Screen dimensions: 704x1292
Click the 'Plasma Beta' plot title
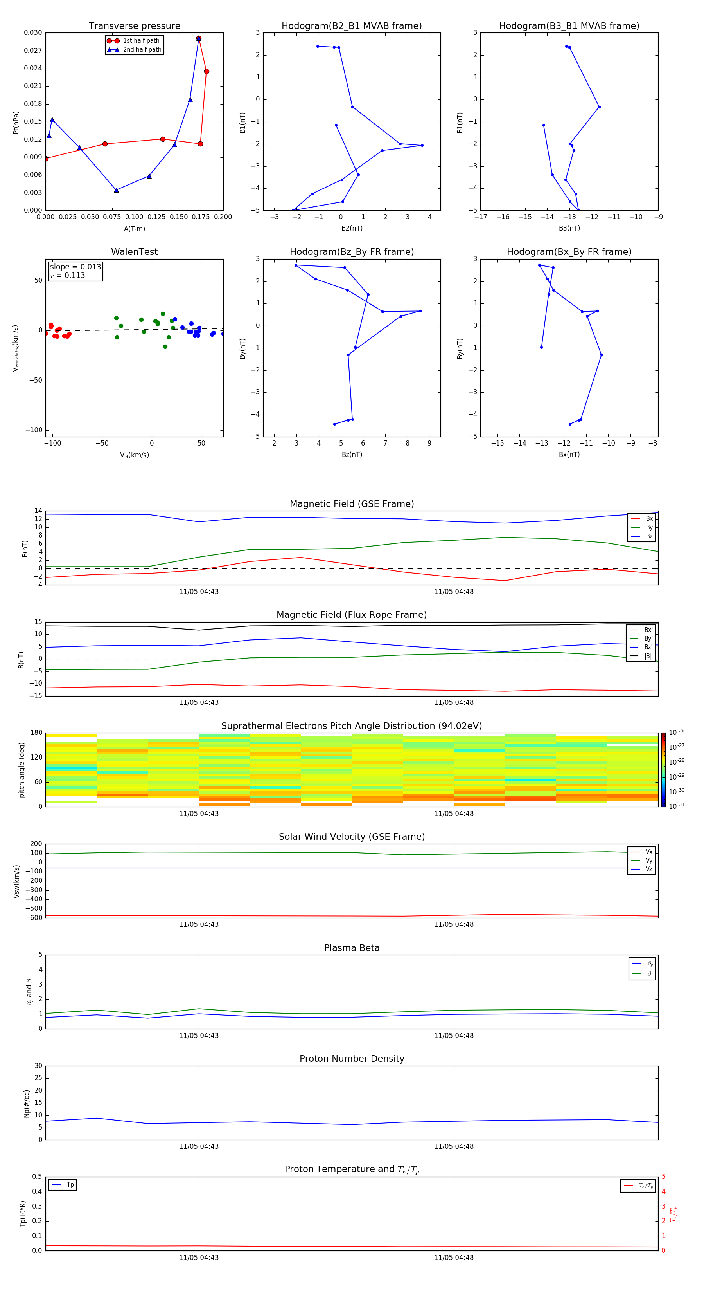coord(352,948)
